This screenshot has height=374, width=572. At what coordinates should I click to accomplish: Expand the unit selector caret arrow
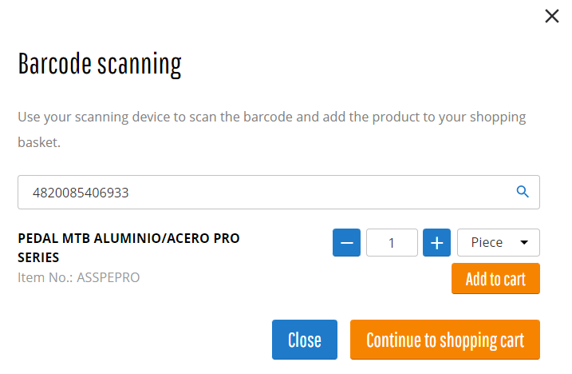point(524,242)
